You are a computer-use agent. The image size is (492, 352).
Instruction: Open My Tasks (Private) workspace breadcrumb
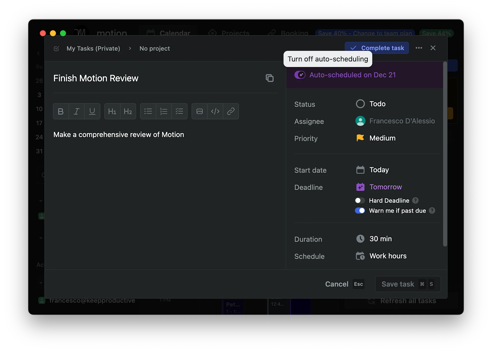pos(93,48)
